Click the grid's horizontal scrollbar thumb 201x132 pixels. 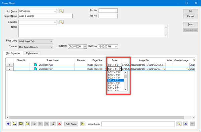(97, 117)
